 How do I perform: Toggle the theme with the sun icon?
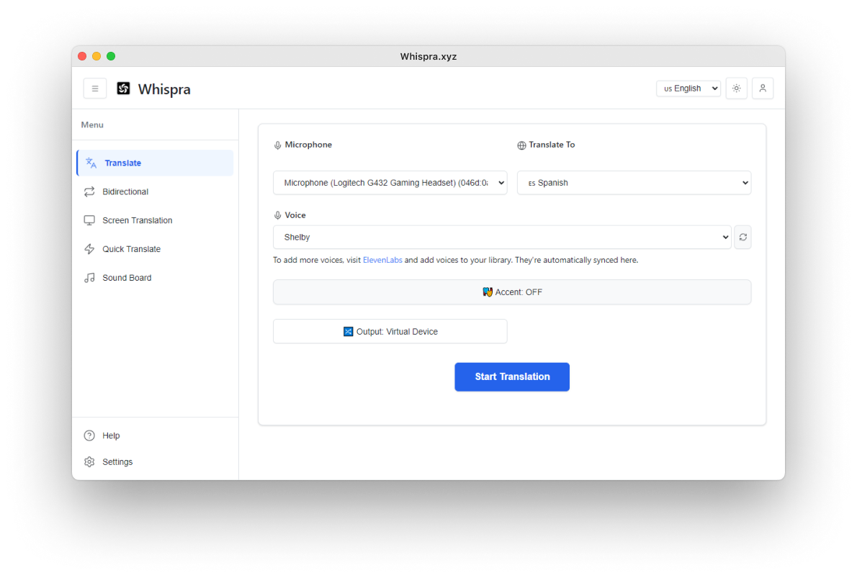[x=736, y=88]
